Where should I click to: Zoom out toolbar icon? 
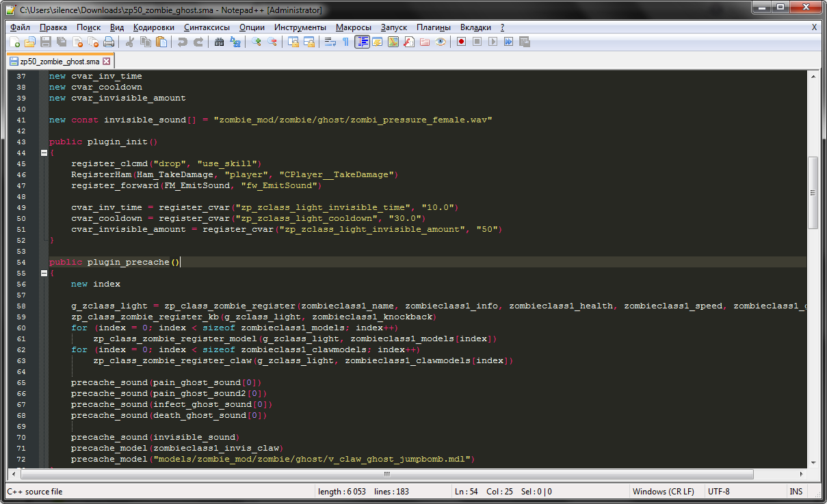click(x=272, y=42)
